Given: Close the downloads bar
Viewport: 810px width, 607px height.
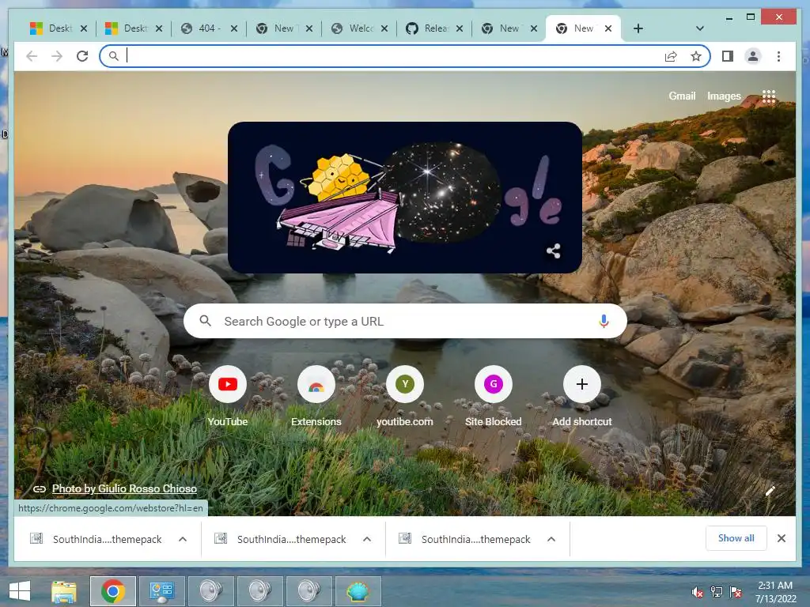Looking at the screenshot, I should pos(782,538).
